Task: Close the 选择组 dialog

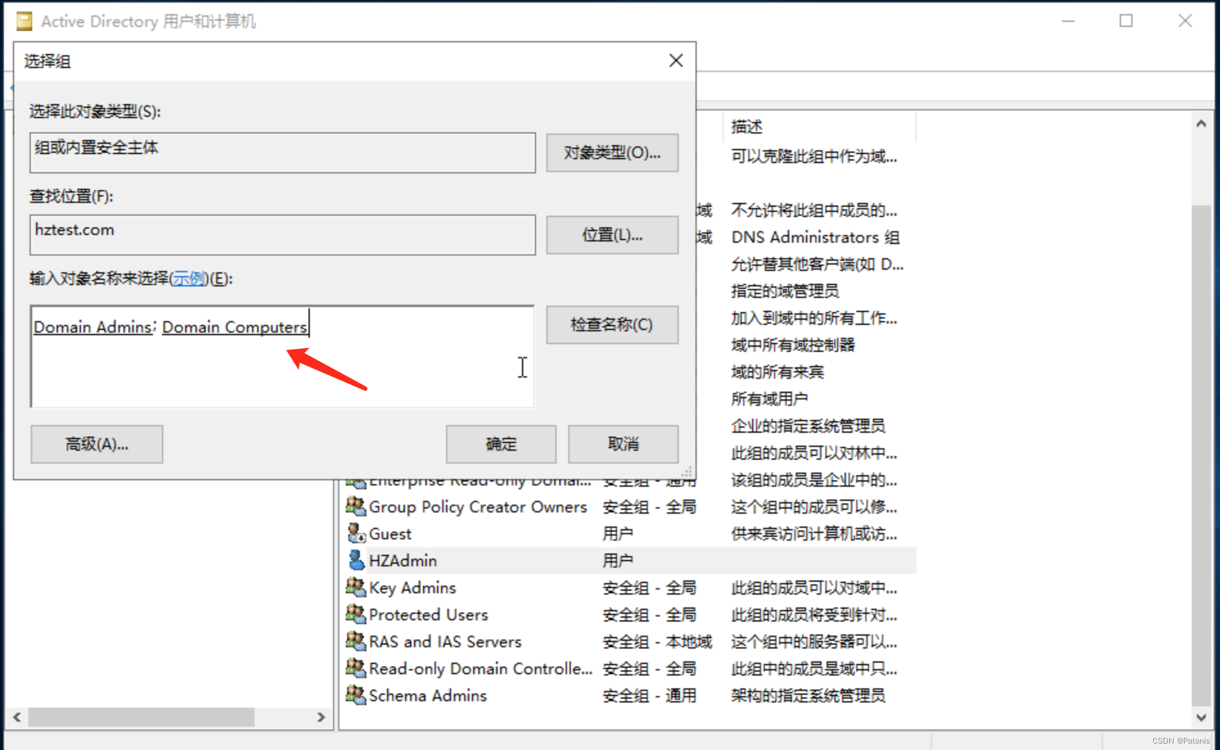Action: point(676,61)
